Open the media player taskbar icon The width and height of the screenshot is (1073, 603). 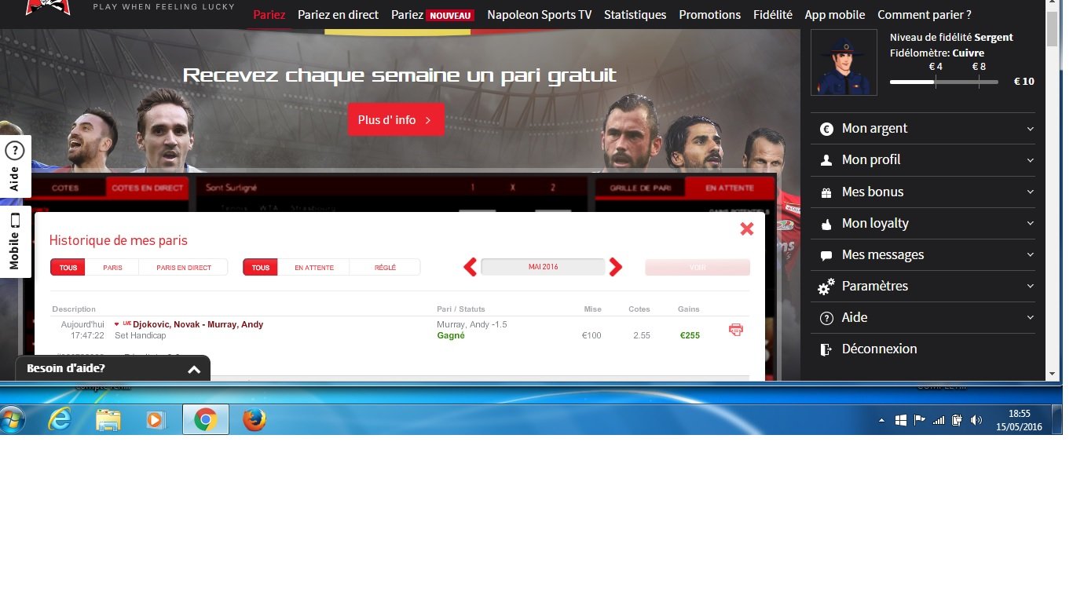(x=156, y=420)
